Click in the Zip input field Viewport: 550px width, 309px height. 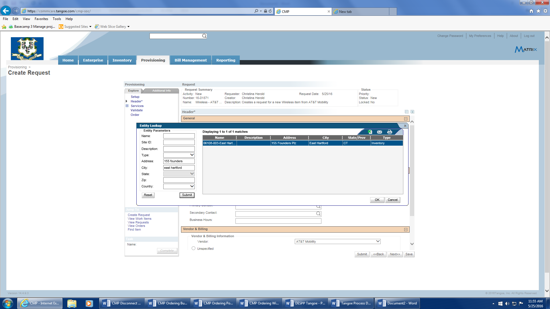click(x=179, y=180)
